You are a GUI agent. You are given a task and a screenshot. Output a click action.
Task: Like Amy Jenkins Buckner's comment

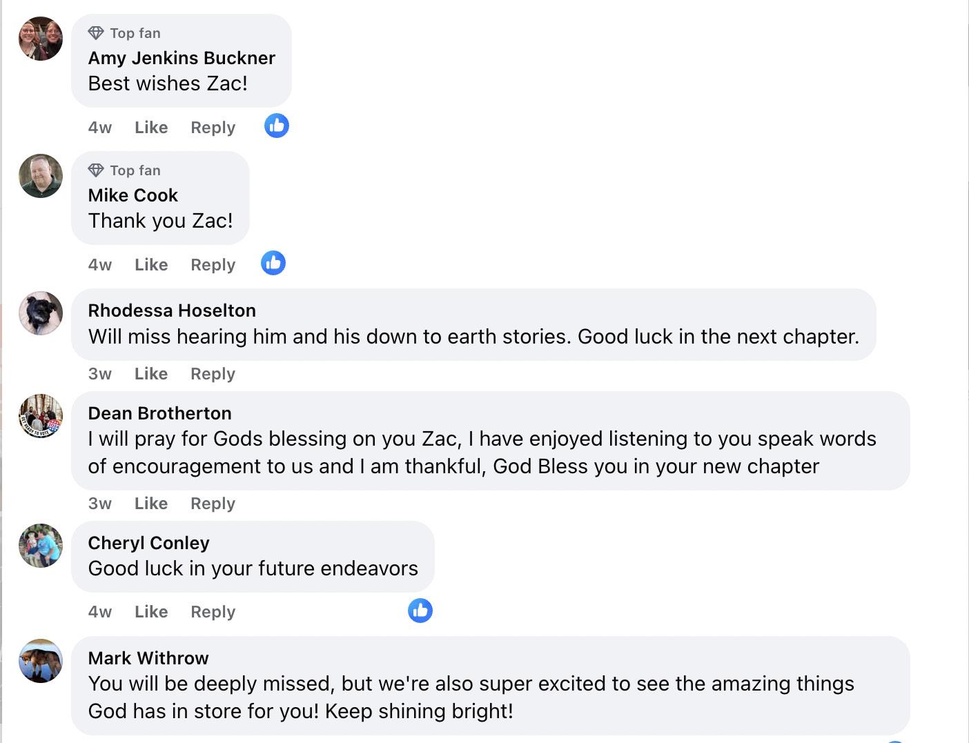click(151, 128)
